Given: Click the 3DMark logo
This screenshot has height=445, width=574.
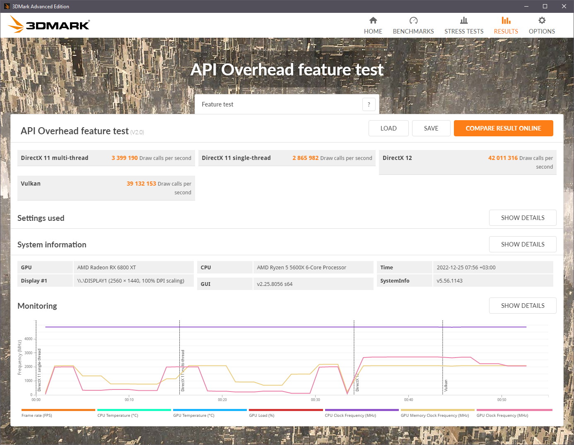Looking at the screenshot, I should click(49, 24).
